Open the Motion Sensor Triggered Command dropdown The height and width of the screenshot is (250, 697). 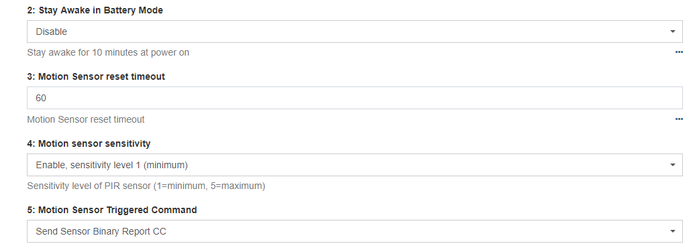point(355,231)
